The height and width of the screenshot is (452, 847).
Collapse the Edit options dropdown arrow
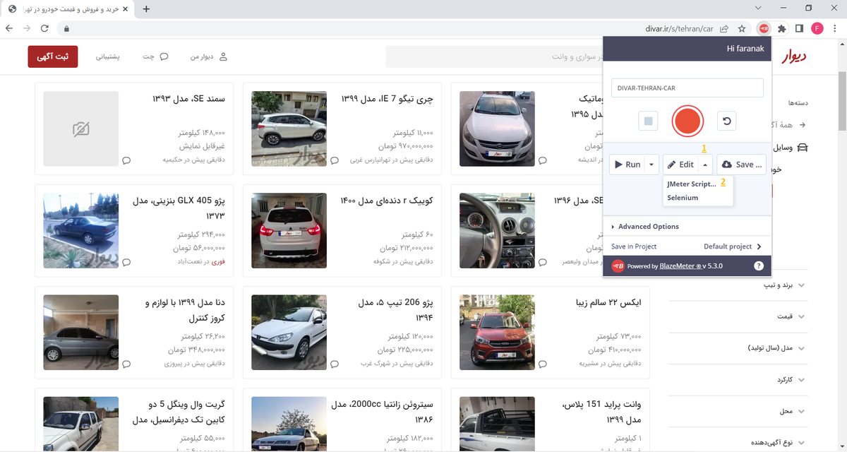coord(705,165)
